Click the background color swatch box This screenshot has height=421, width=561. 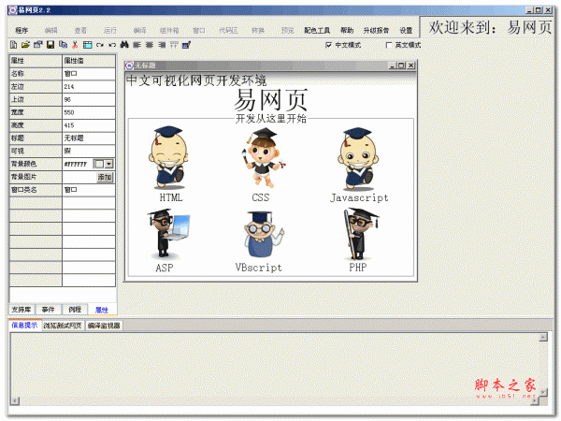[98, 163]
